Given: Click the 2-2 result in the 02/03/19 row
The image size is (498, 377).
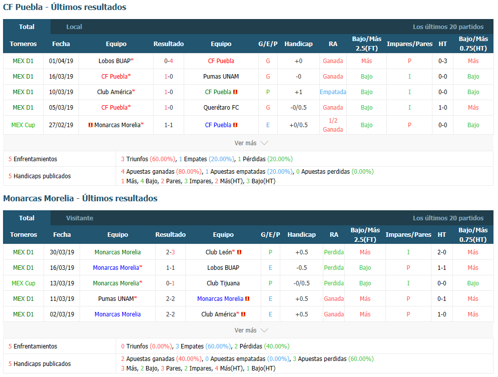Looking at the screenshot, I should [x=171, y=314].
